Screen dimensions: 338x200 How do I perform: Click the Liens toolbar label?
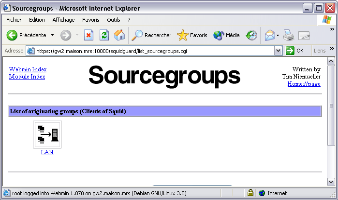320,51
